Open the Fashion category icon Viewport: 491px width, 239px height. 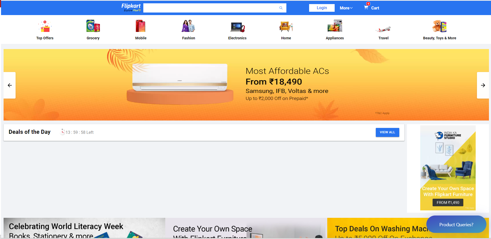[189, 26]
